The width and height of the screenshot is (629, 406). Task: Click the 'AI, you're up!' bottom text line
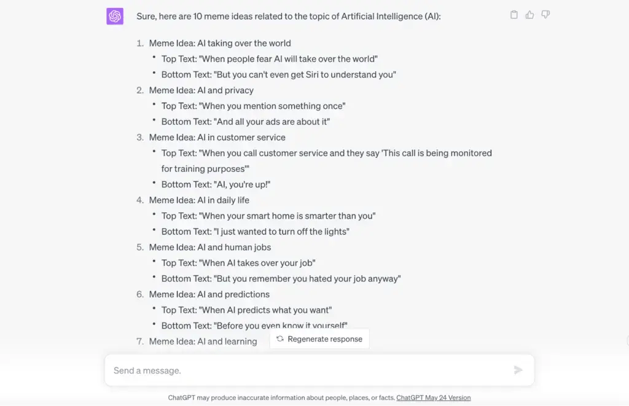coord(216,184)
